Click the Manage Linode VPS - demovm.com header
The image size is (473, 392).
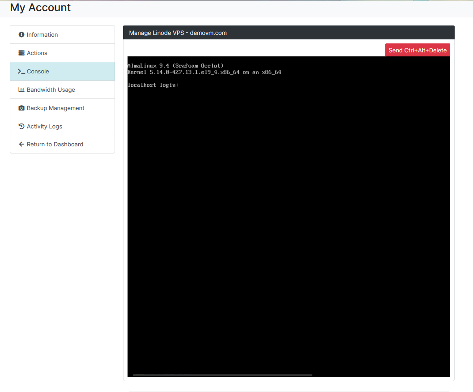tap(178, 33)
